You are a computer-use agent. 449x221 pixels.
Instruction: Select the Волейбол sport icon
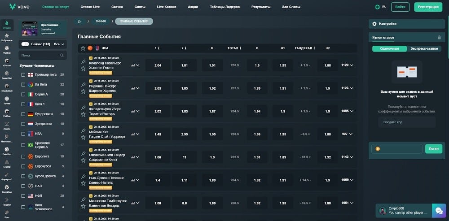point(7,189)
